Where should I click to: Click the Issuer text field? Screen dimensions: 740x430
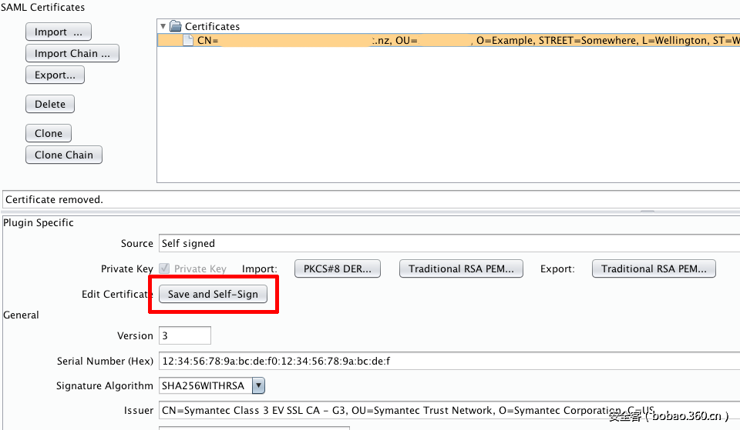pos(449,410)
